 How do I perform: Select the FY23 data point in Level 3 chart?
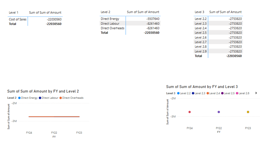pyautogui.click(x=248, y=112)
